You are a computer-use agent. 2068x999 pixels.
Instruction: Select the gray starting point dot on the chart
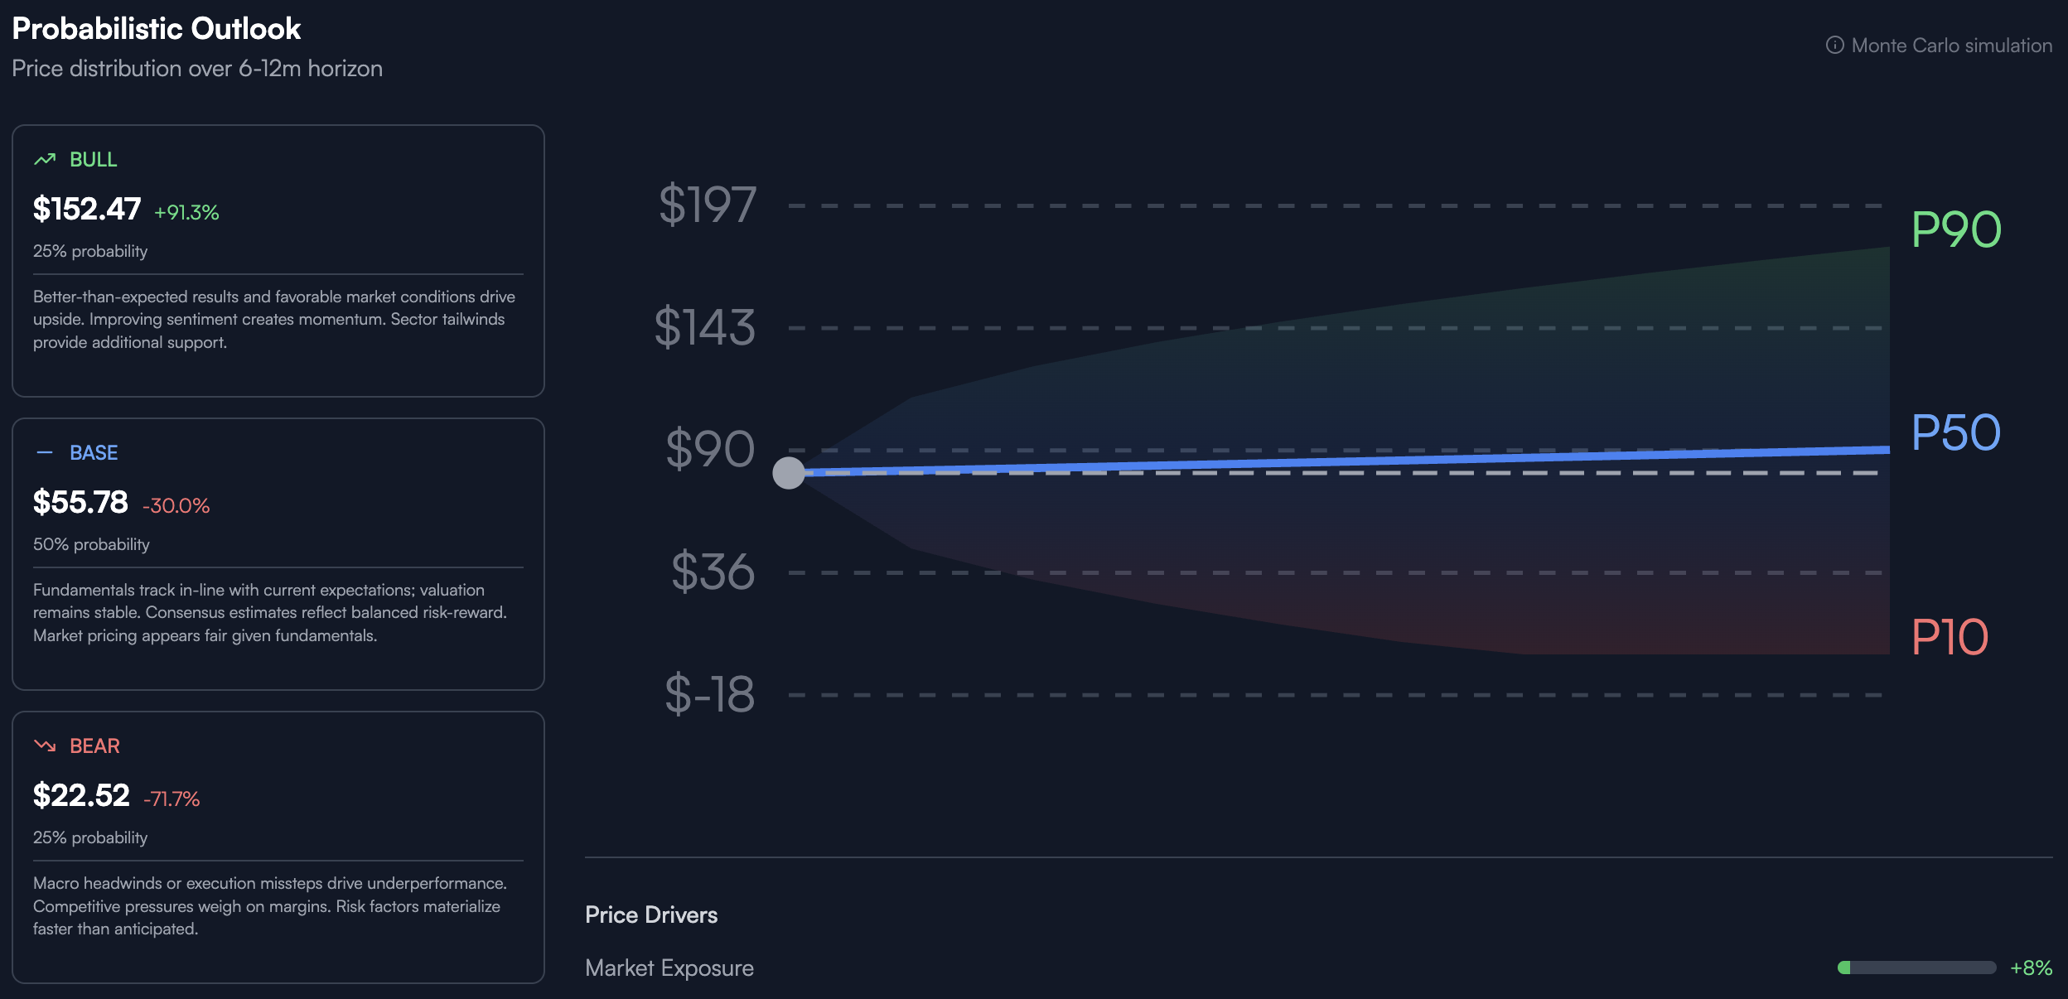(790, 472)
